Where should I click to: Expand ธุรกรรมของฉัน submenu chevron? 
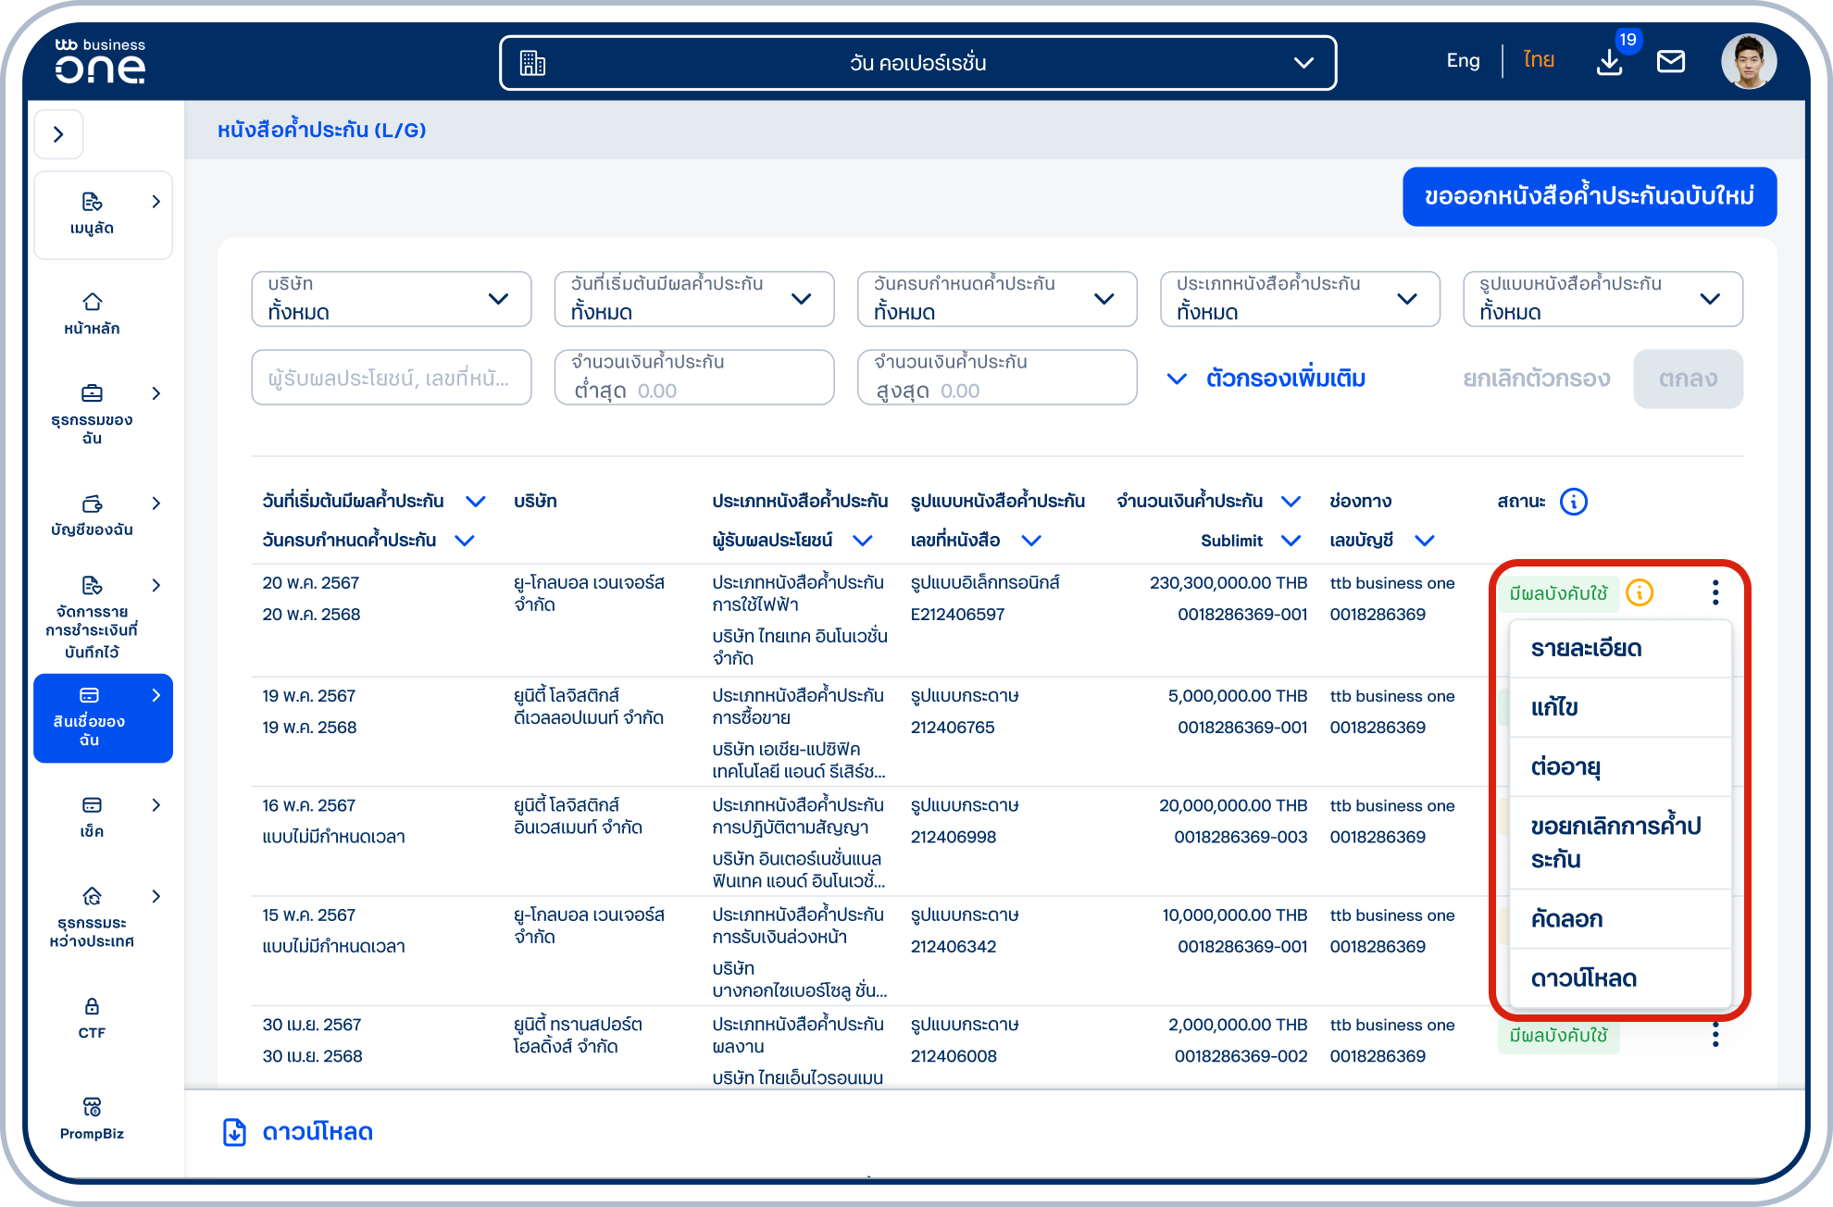coord(156,393)
